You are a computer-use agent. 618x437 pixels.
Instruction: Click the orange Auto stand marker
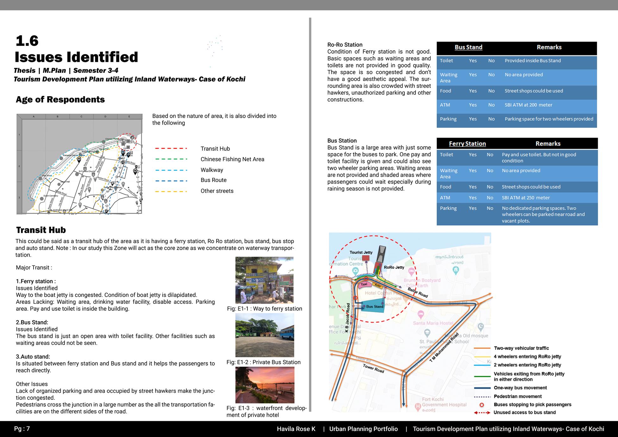coord(377,285)
